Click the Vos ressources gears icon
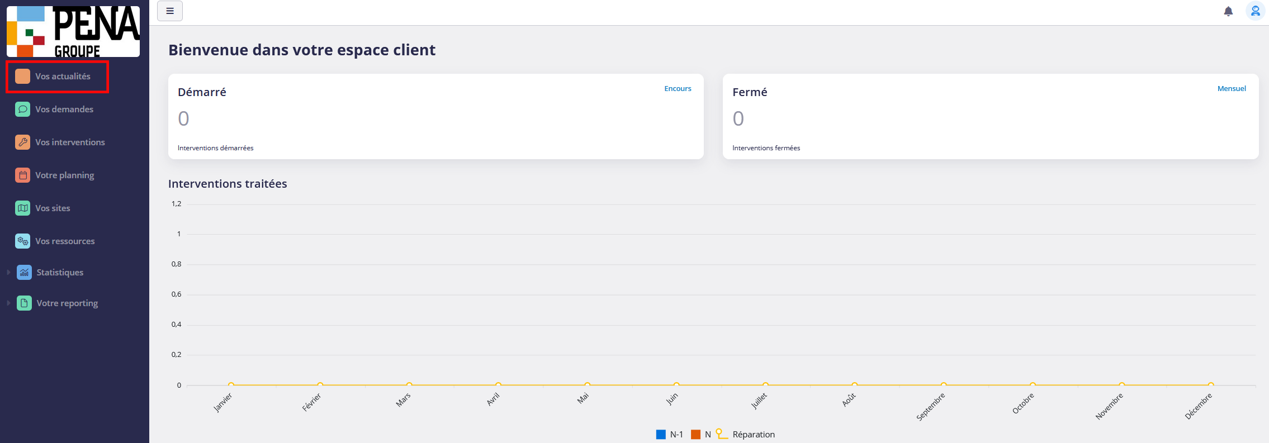 point(22,241)
